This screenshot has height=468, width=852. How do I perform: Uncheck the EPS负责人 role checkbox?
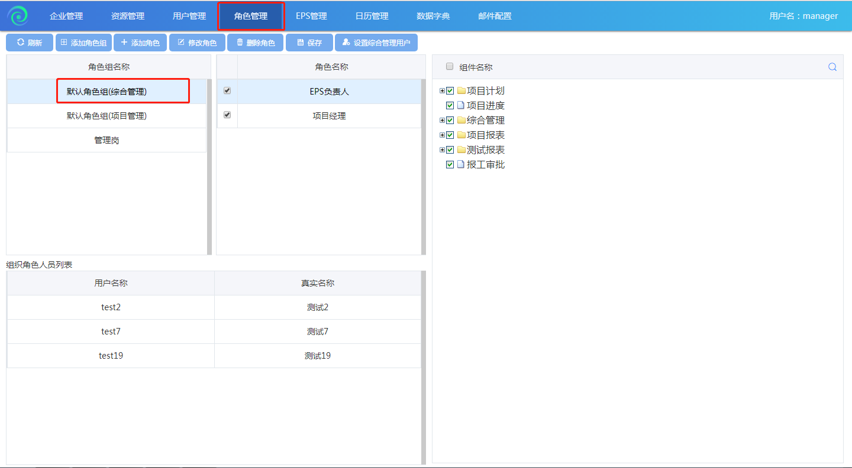point(227,91)
